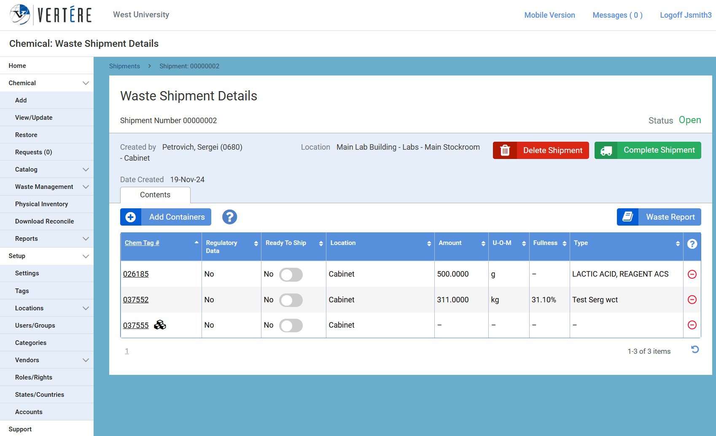Open the States/Countries menu item
This screenshot has height=436, width=716.
[x=47, y=395]
